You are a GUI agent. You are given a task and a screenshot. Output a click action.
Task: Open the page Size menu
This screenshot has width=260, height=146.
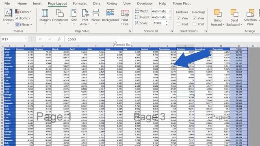[74, 17]
